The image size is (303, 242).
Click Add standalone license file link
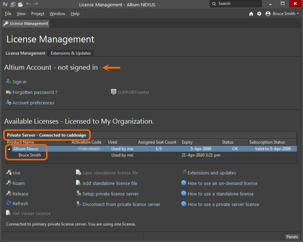pos(110,183)
